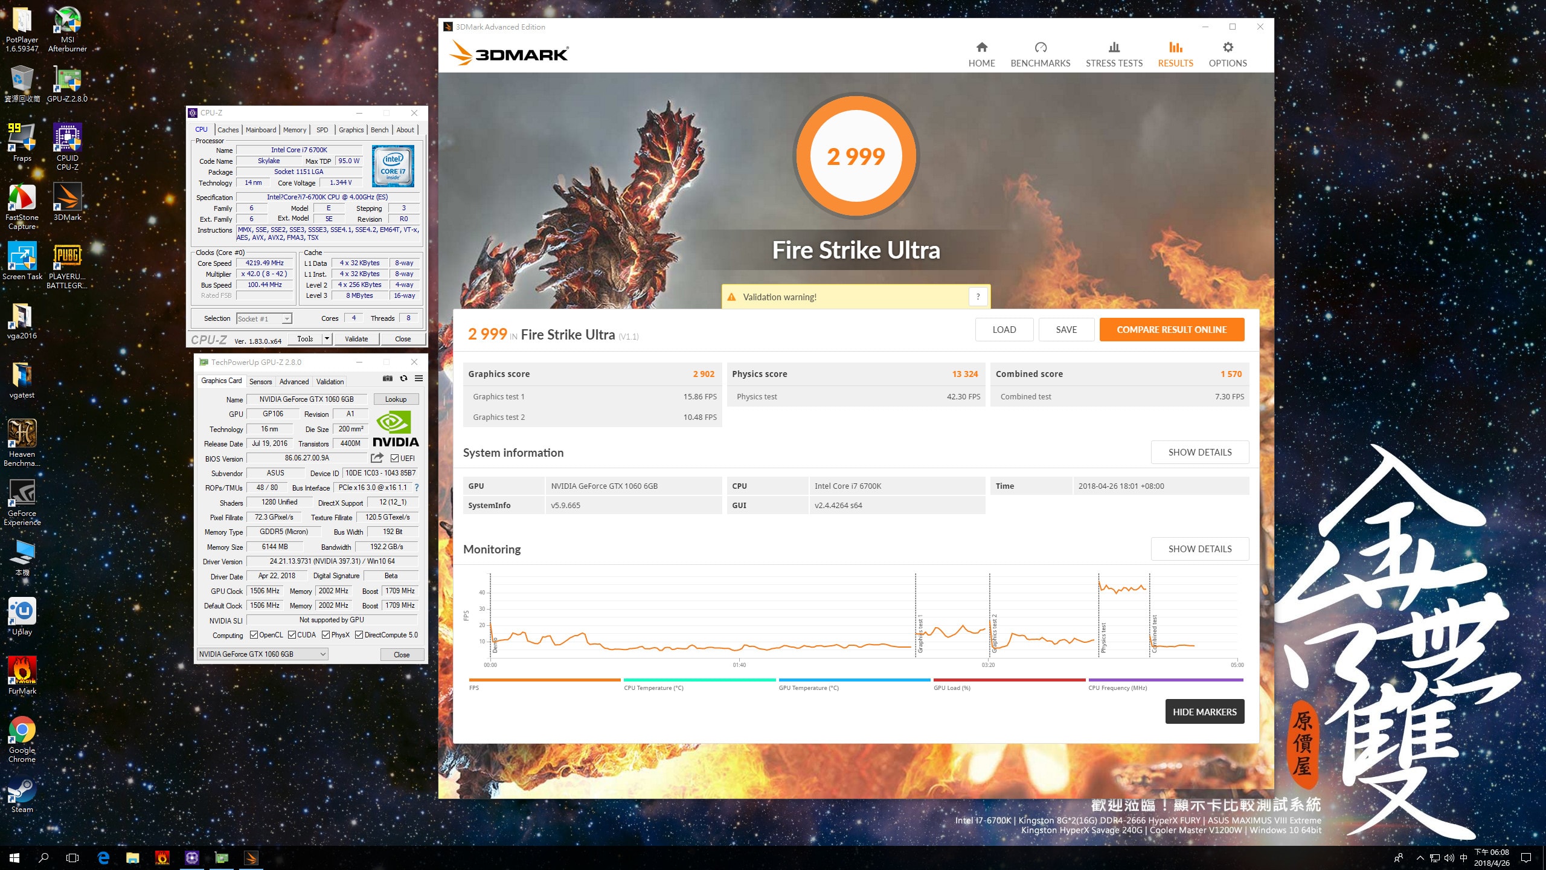
Task: Launch PLAYERUNKNOWN'S BATTLEGROUNDS desktop shortcut
Action: 68,265
